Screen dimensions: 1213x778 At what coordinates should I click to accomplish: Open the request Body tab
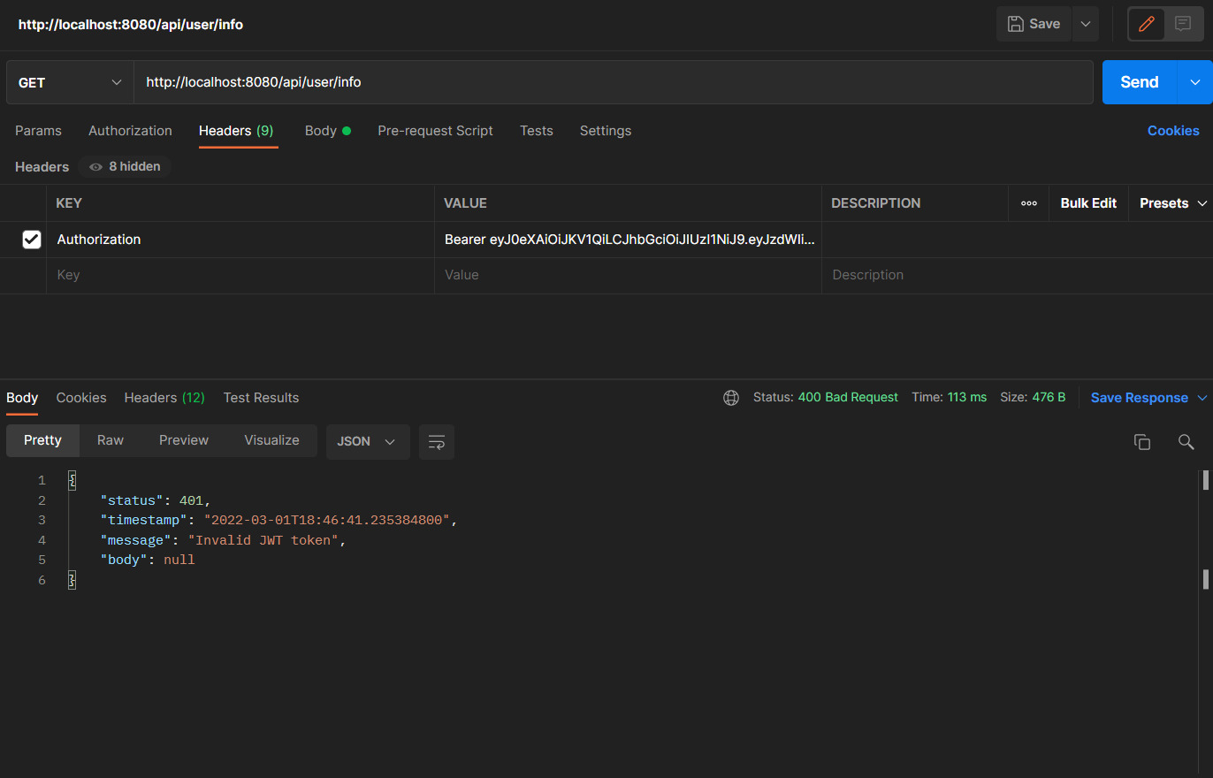328,131
